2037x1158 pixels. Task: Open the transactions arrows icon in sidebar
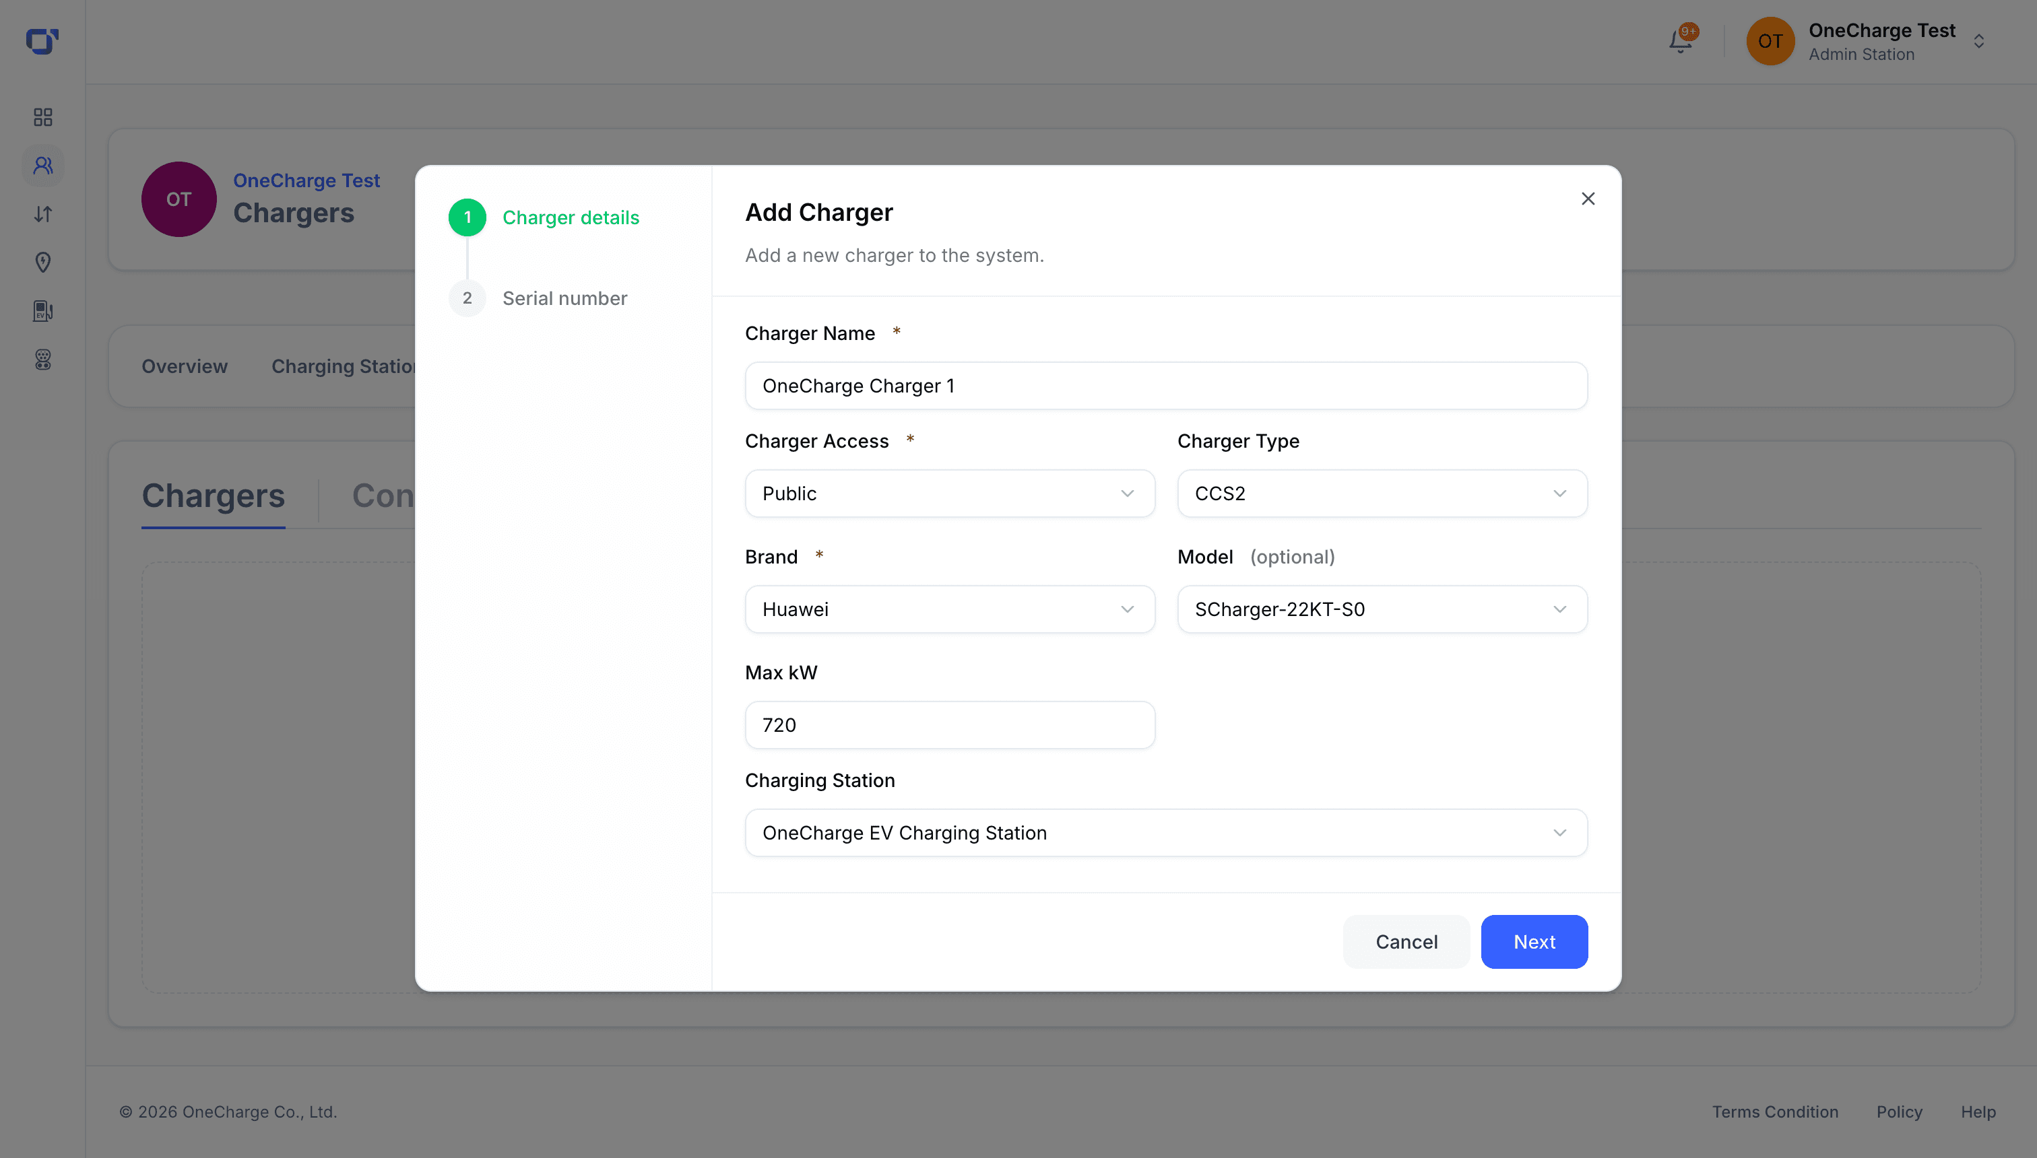[43, 214]
